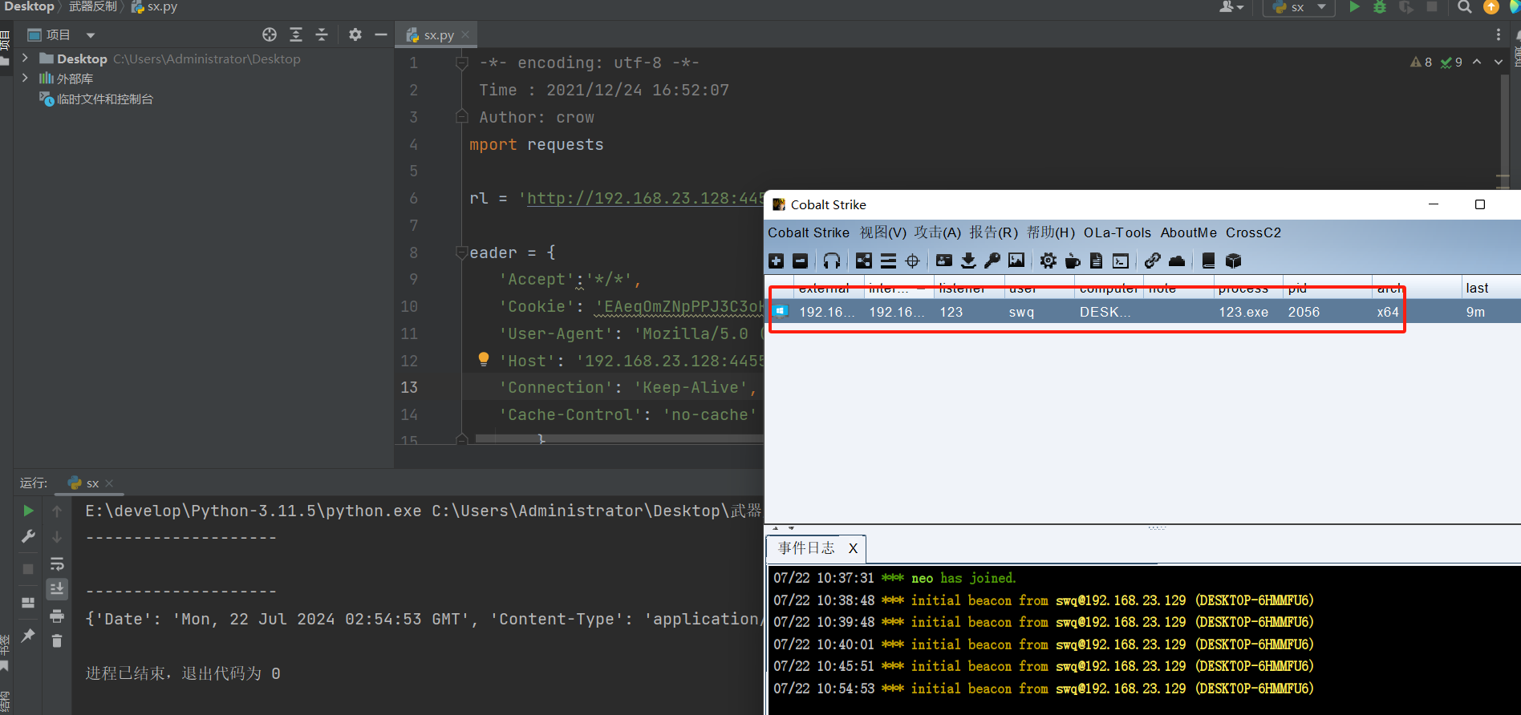This screenshot has height=715, width=1521.
Task: Clear run console with trash icon
Action: [x=57, y=640]
